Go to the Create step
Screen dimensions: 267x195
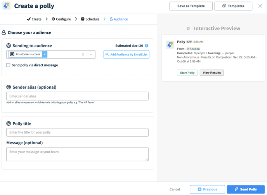(x=34, y=19)
